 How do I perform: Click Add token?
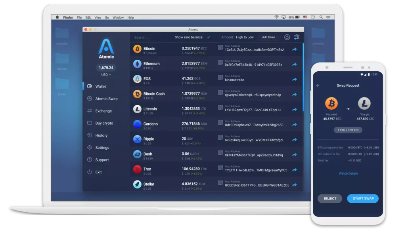pyautogui.click(x=268, y=37)
